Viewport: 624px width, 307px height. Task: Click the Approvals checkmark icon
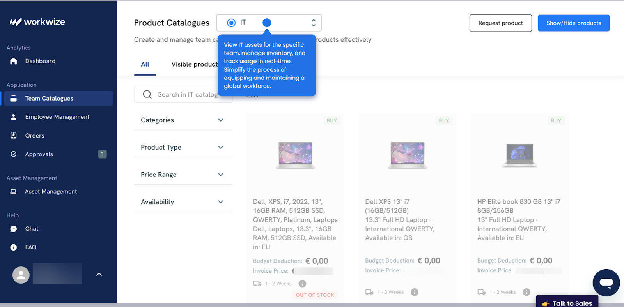14,154
